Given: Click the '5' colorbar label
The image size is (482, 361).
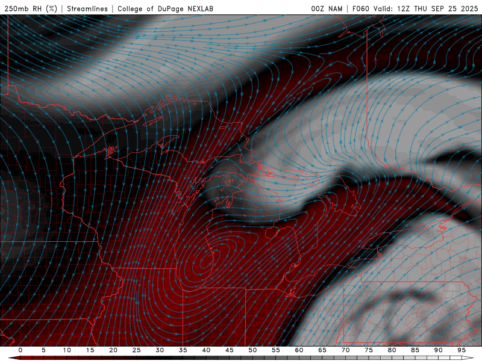Looking at the screenshot, I should coord(43,350).
